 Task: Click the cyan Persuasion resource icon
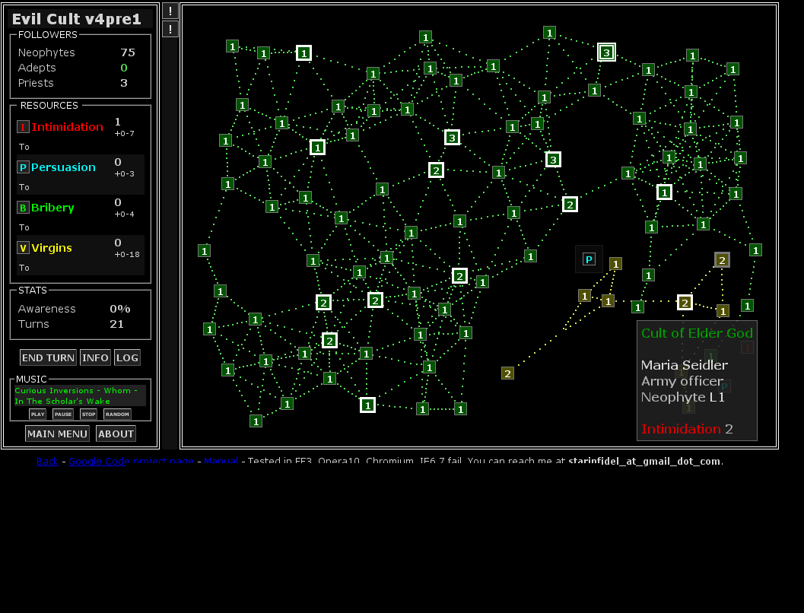23,167
